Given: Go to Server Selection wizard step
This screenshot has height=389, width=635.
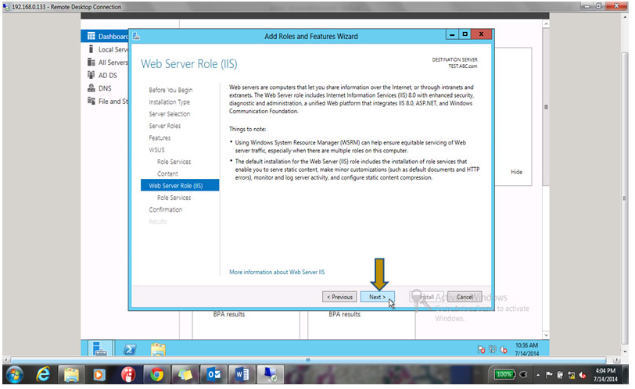Looking at the screenshot, I should point(169,114).
